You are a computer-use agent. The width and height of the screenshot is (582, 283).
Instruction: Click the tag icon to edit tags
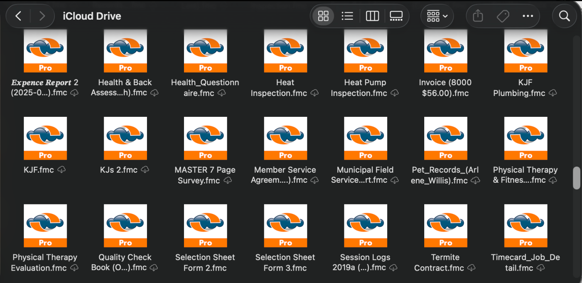(503, 16)
